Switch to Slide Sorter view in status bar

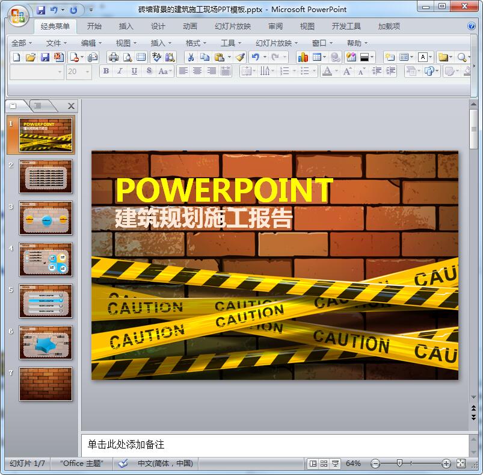tap(324, 464)
